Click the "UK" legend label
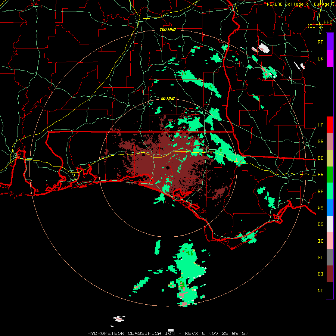 [x=320, y=59]
